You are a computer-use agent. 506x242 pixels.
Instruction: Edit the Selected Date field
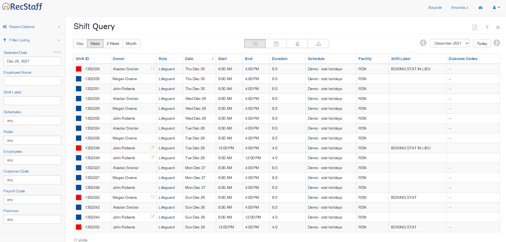pyautogui.click(x=32, y=61)
